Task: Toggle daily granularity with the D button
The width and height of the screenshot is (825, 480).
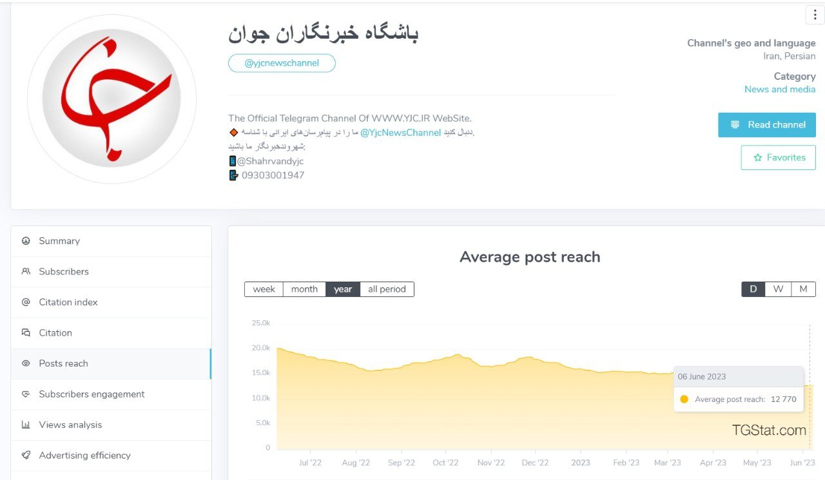Action: pos(753,289)
